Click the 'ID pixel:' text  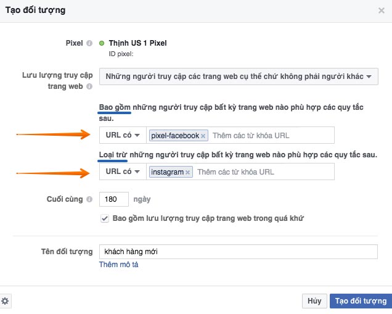click(121, 54)
